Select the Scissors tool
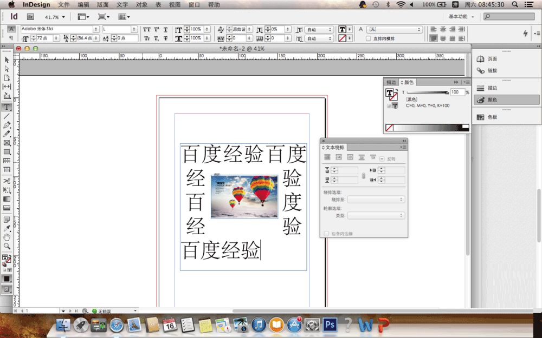The width and height of the screenshot is (542, 338). coord(7,181)
